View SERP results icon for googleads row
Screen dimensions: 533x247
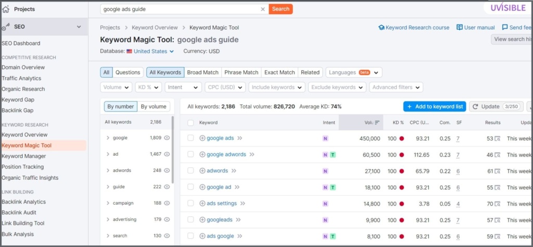497,220
